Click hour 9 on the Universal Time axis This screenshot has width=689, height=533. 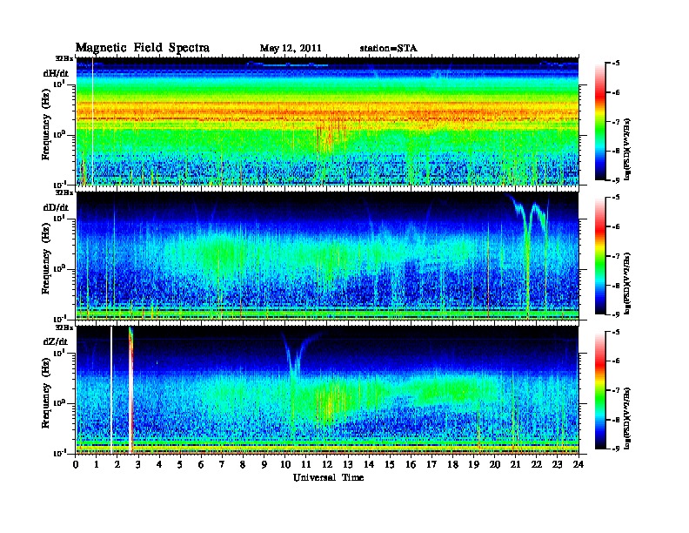(264, 465)
